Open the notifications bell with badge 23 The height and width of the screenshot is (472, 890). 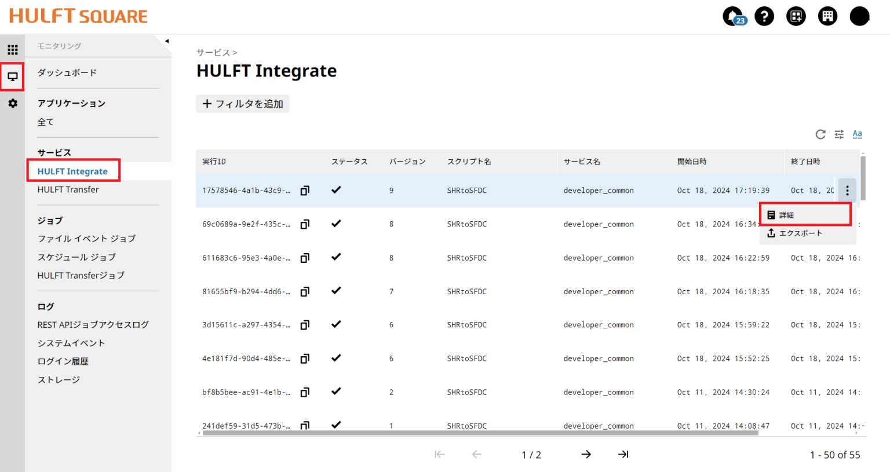click(x=734, y=16)
